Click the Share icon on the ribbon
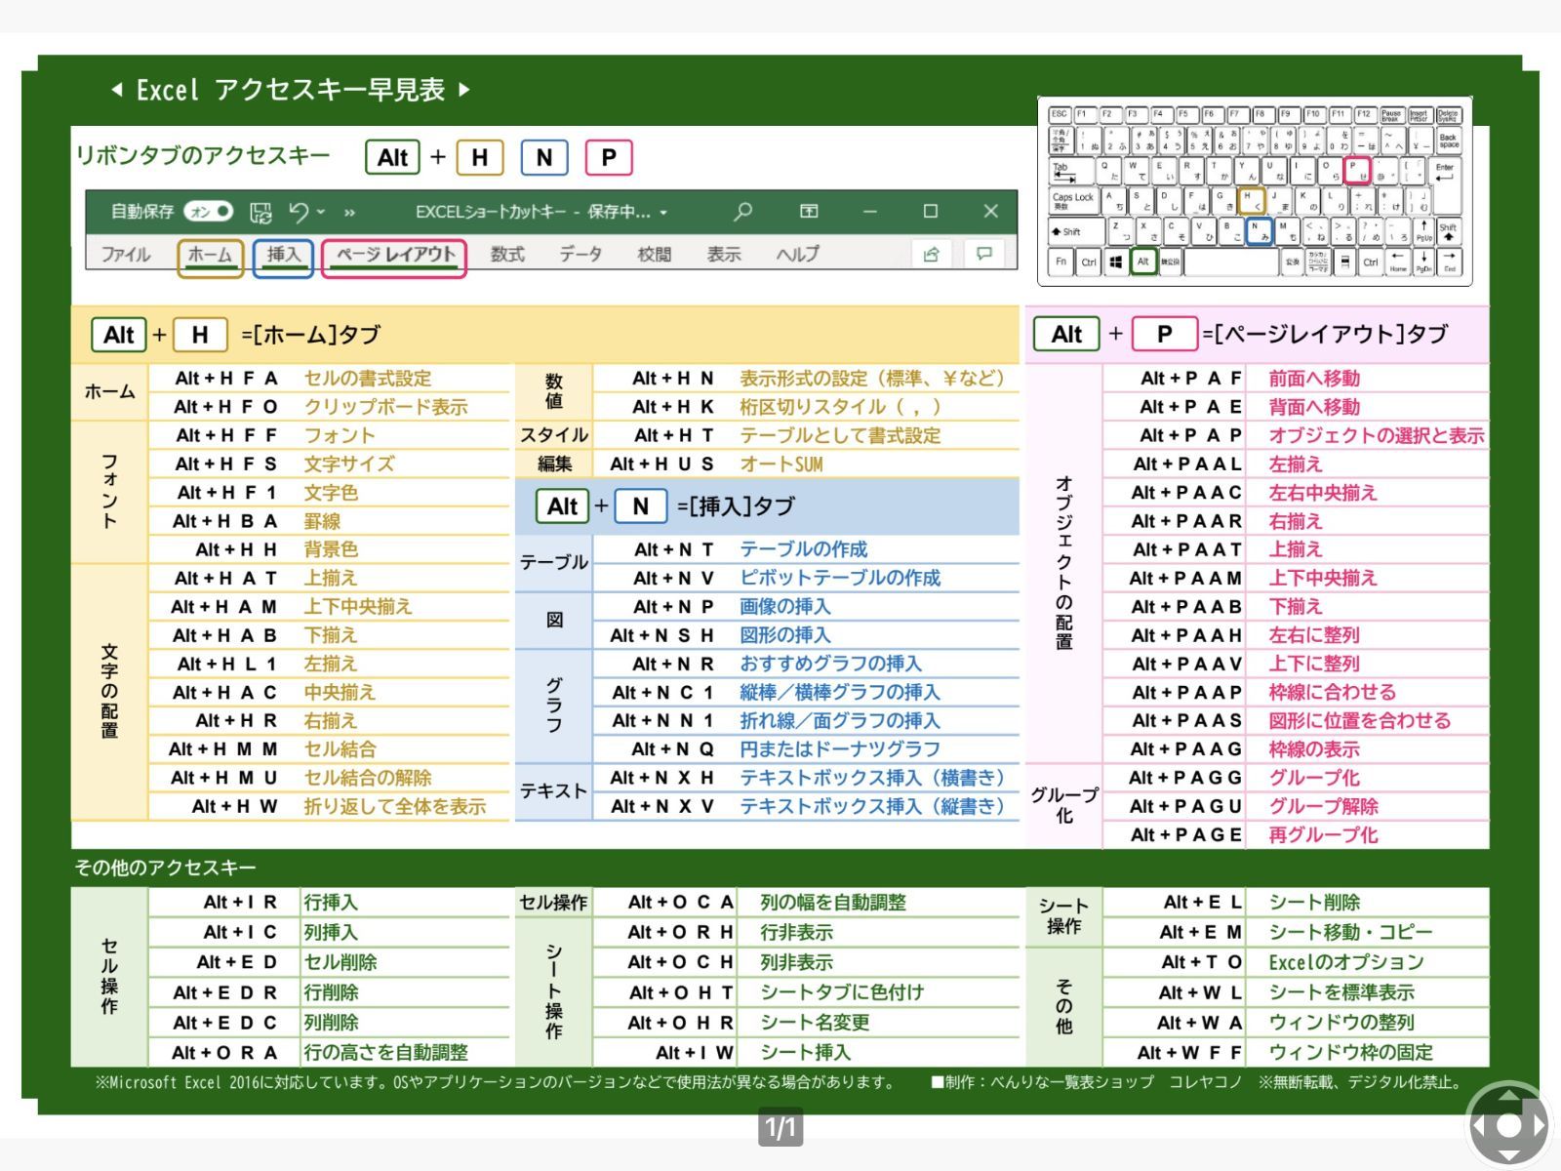The image size is (1561, 1171). point(932,254)
